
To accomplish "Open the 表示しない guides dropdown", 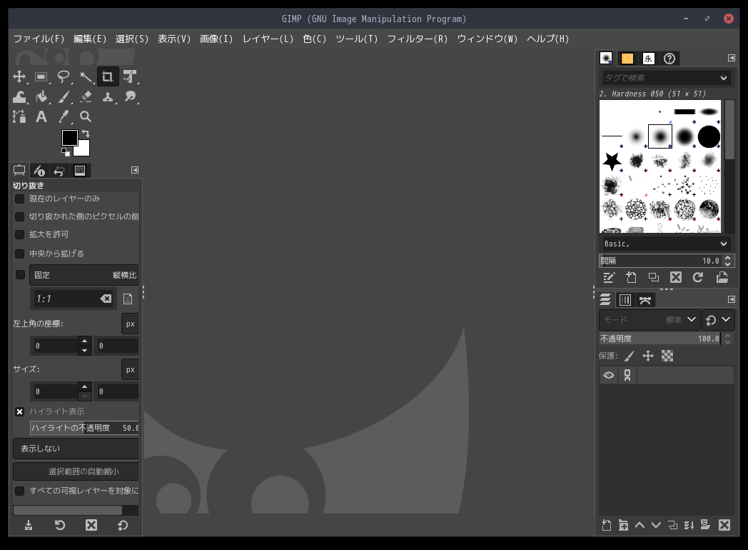I will click(x=76, y=449).
